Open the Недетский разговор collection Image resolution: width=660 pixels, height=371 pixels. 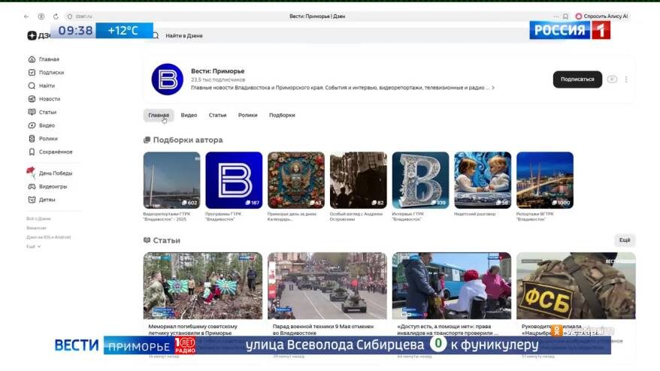click(x=483, y=180)
